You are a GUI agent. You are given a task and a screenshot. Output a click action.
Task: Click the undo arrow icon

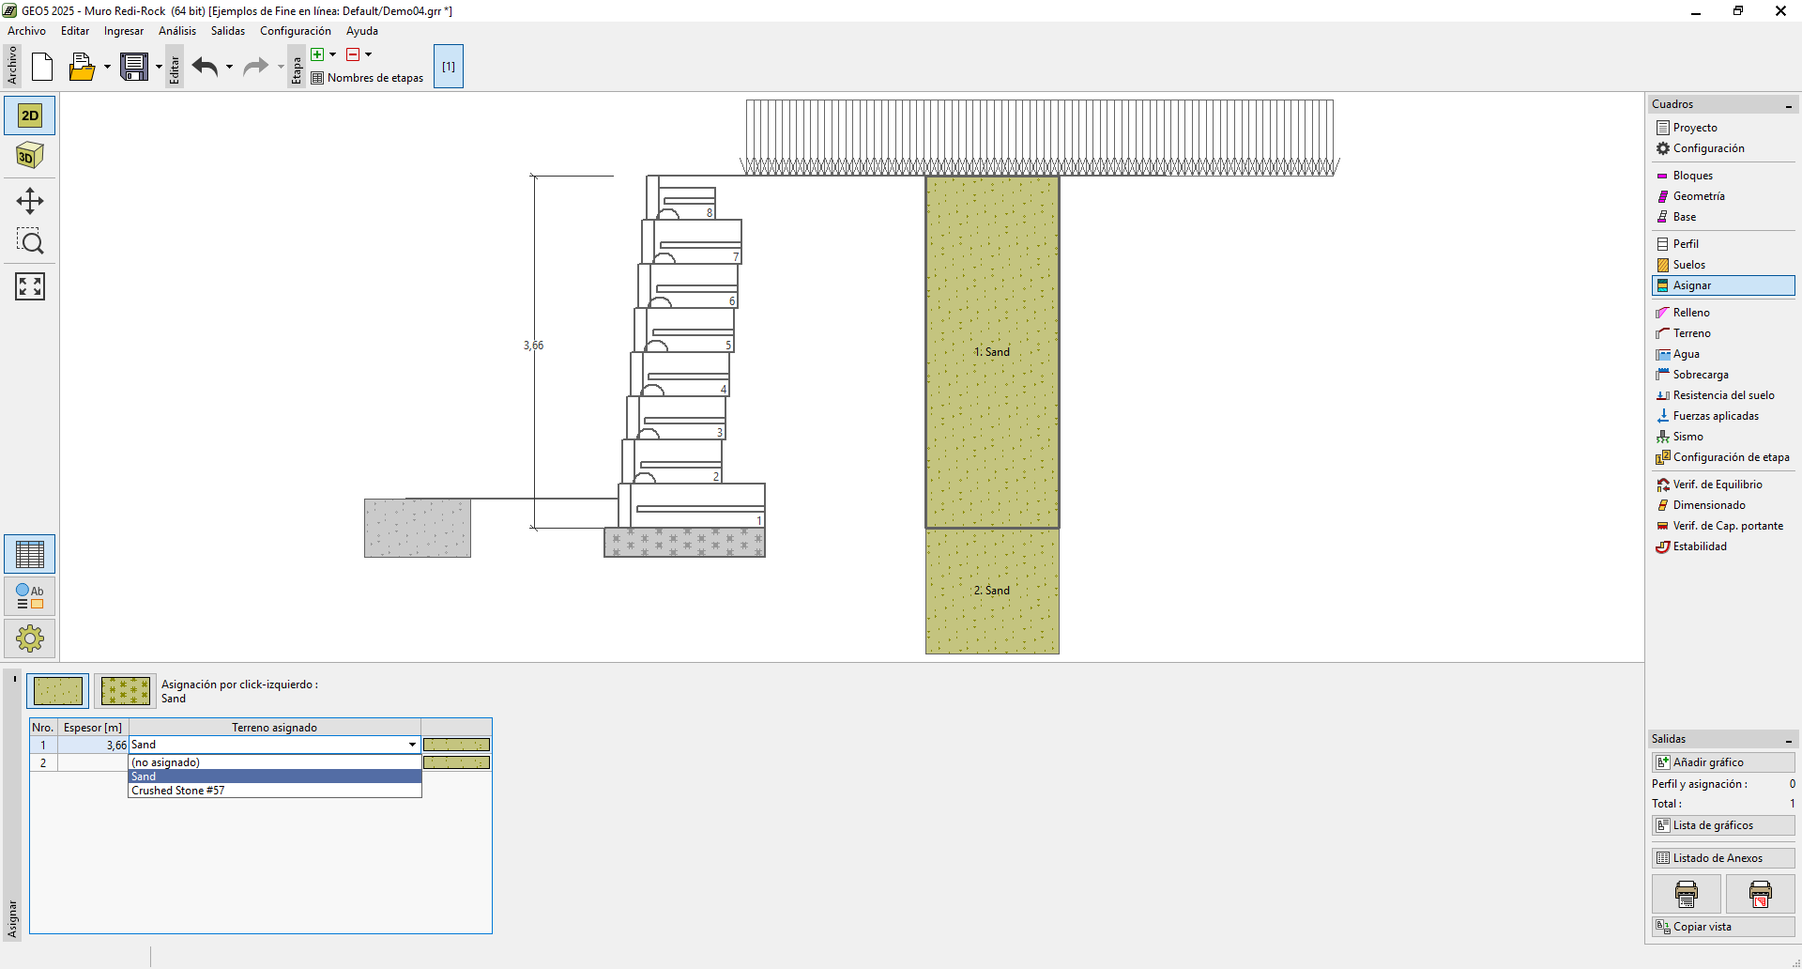(x=205, y=67)
